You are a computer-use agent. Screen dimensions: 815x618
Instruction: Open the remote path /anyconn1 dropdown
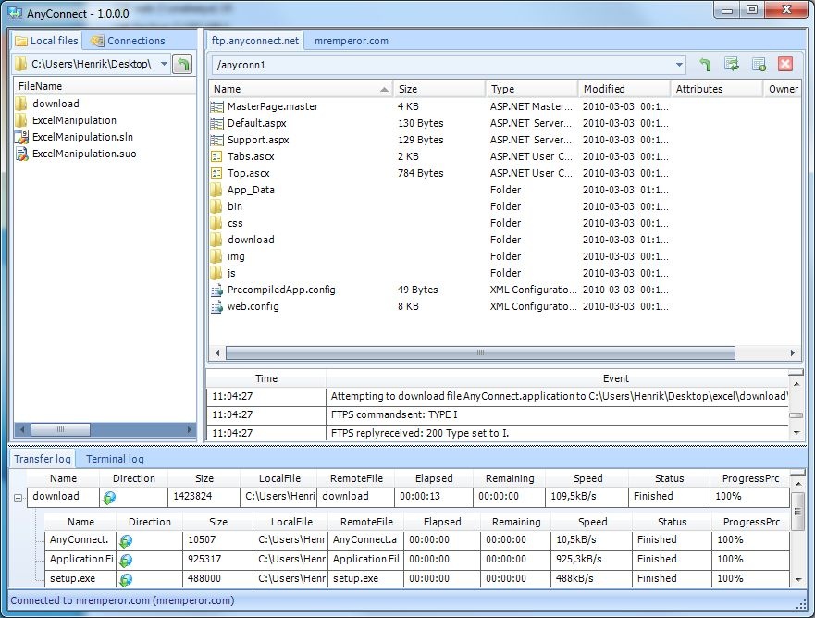(679, 66)
